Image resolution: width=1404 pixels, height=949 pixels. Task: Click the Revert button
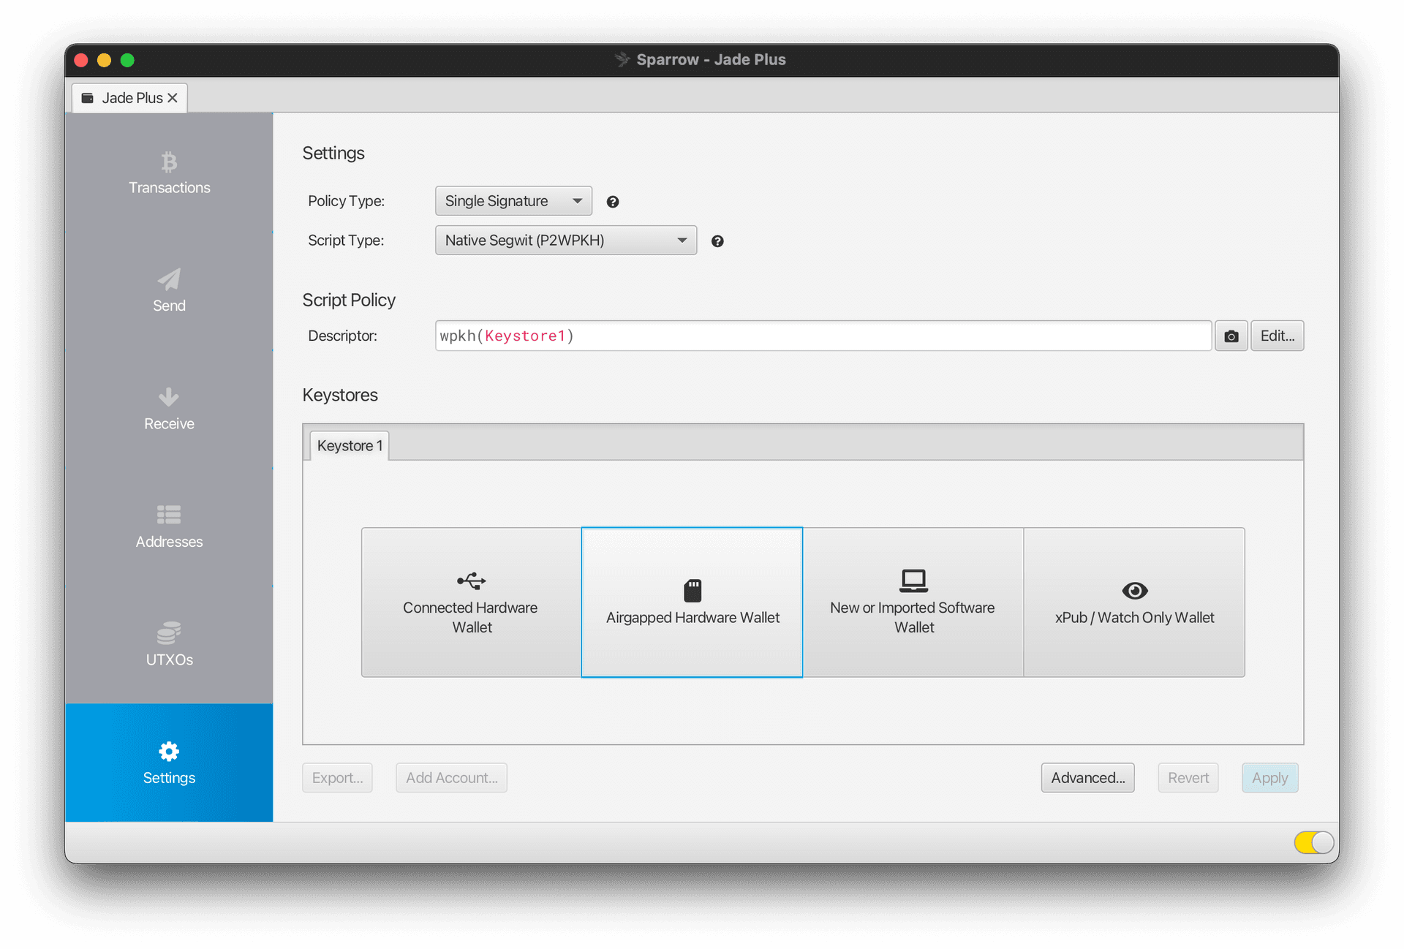click(1188, 778)
